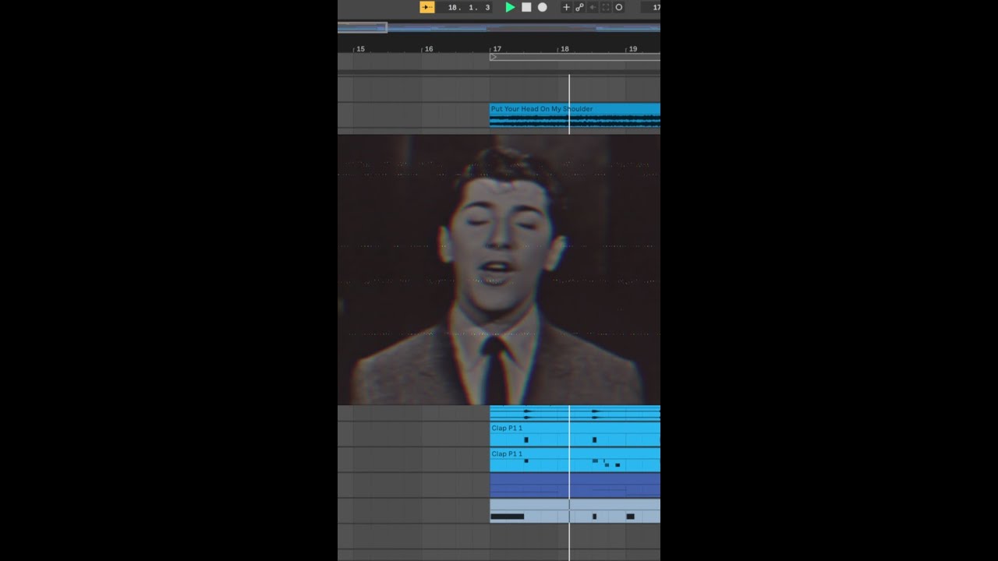Click the loop start triangle marker
This screenshot has width=998, height=561.
493,57
